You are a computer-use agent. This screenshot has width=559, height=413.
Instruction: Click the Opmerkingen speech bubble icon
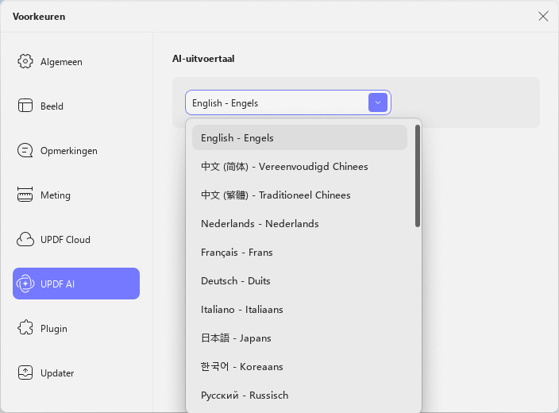pyautogui.click(x=25, y=150)
